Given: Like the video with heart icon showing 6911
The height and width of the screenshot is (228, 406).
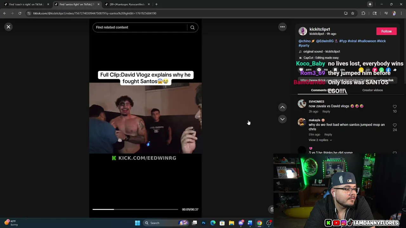Looking at the screenshot, I should [301, 70].
